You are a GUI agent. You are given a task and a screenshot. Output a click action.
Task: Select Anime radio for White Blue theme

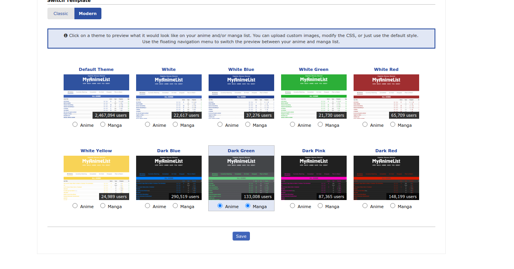point(220,124)
